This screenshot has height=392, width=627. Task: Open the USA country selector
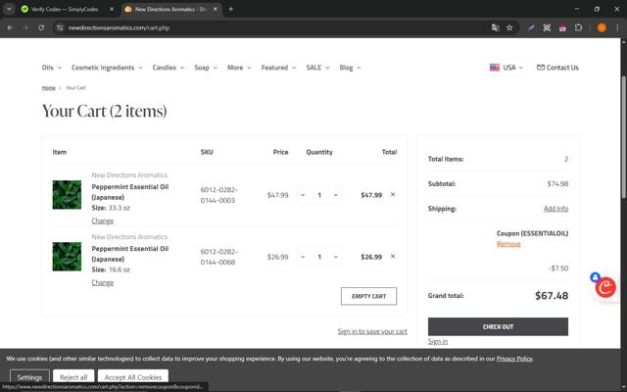[x=506, y=68]
